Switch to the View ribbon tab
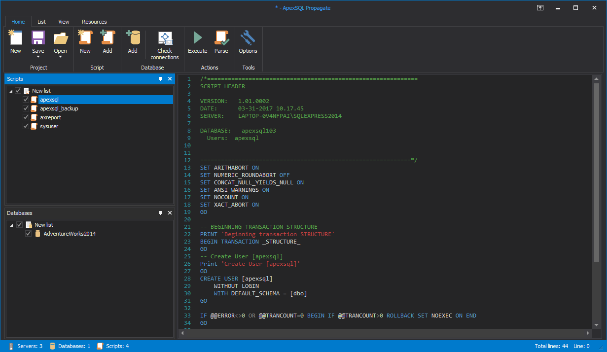The image size is (607, 352). click(64, 22)
